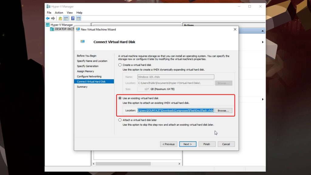Expand the upper Actions pane submenu arrow
The image size is (311, 175).
pos(263,42)
